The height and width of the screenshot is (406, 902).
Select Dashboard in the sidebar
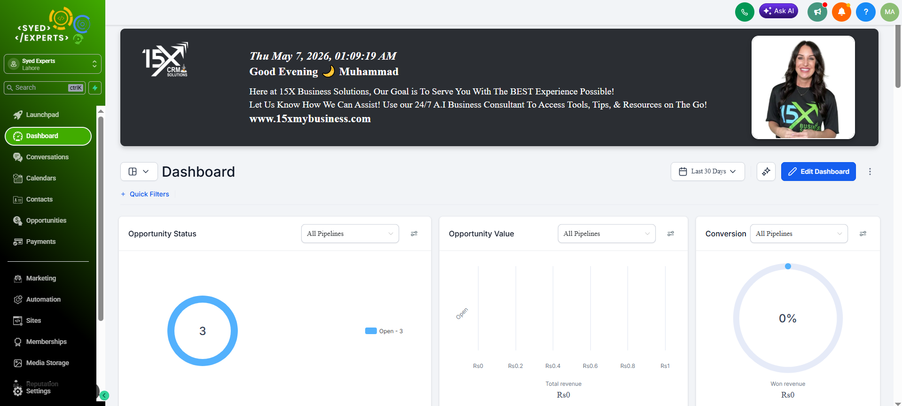pos(48,136)
